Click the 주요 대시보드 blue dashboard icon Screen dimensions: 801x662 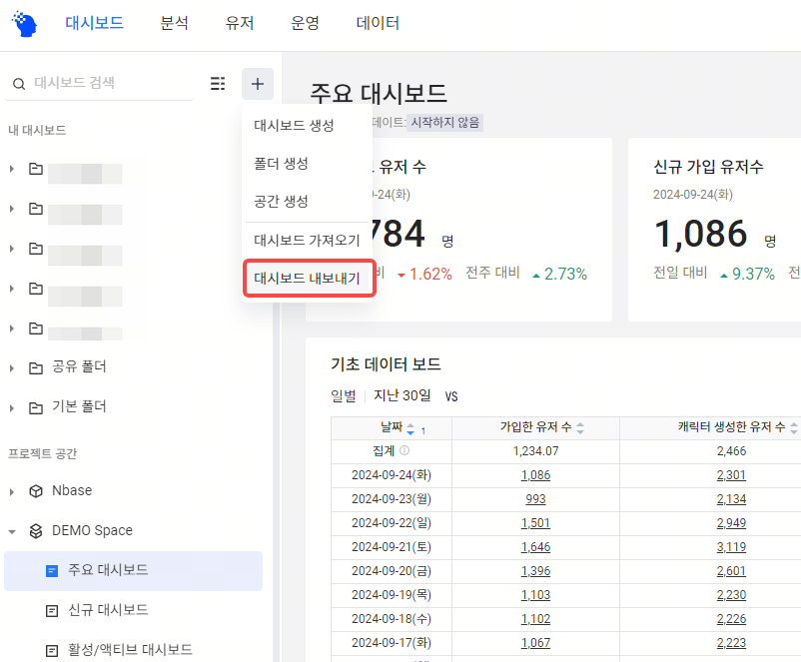tap(52, 570)
